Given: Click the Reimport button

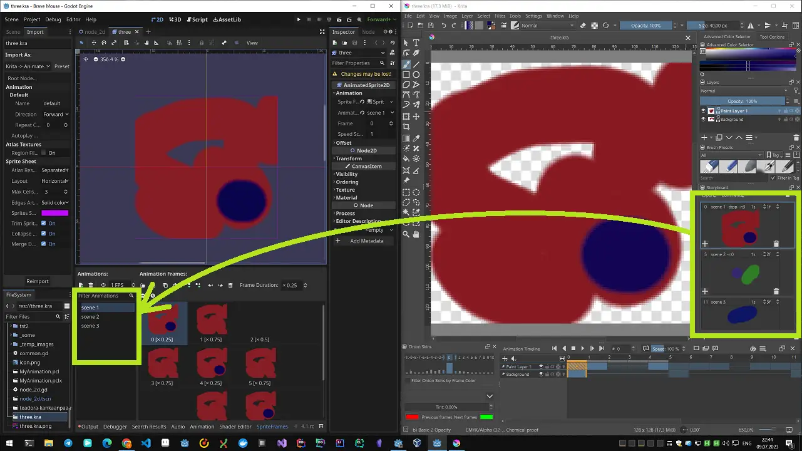Looking at the screenshot, I should 38,281.
